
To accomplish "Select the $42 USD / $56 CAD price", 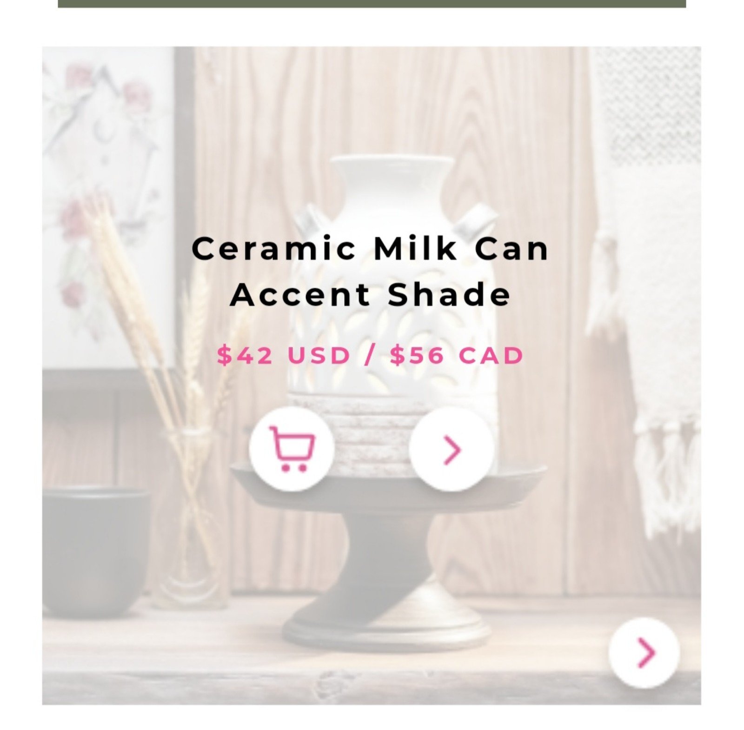I will pyautogui.click(x=371, y=356).
